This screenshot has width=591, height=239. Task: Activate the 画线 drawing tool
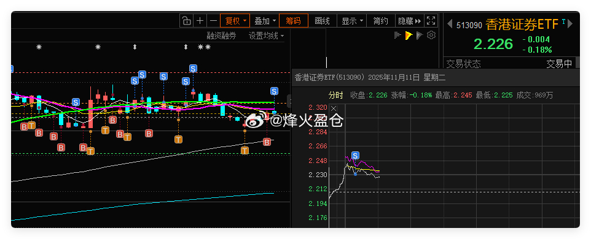click(x=323, y=21)
